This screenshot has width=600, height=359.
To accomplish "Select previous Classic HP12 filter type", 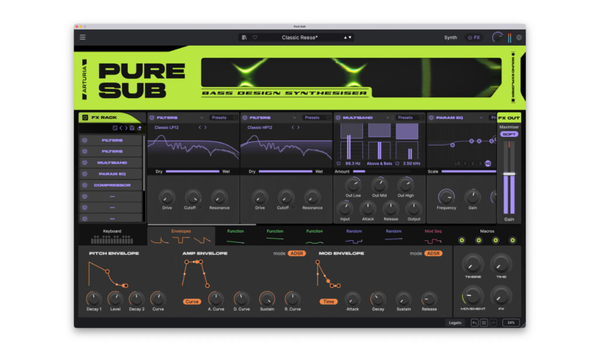I will pos(293,127).
